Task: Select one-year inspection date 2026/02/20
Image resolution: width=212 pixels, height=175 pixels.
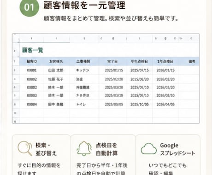Action: point(165,79)
